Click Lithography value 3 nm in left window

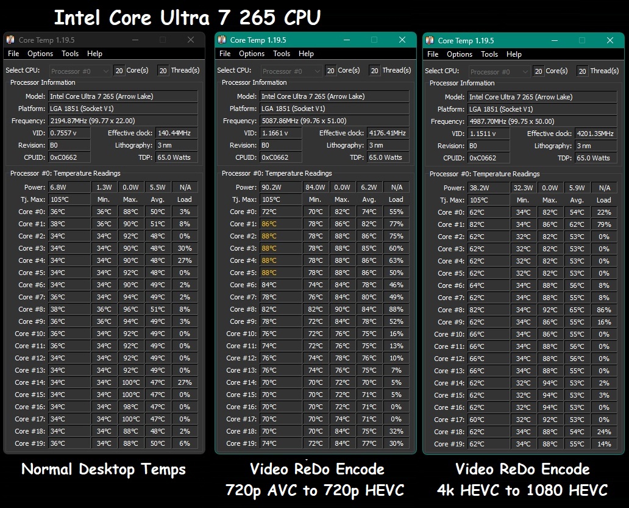coord(177,145)
